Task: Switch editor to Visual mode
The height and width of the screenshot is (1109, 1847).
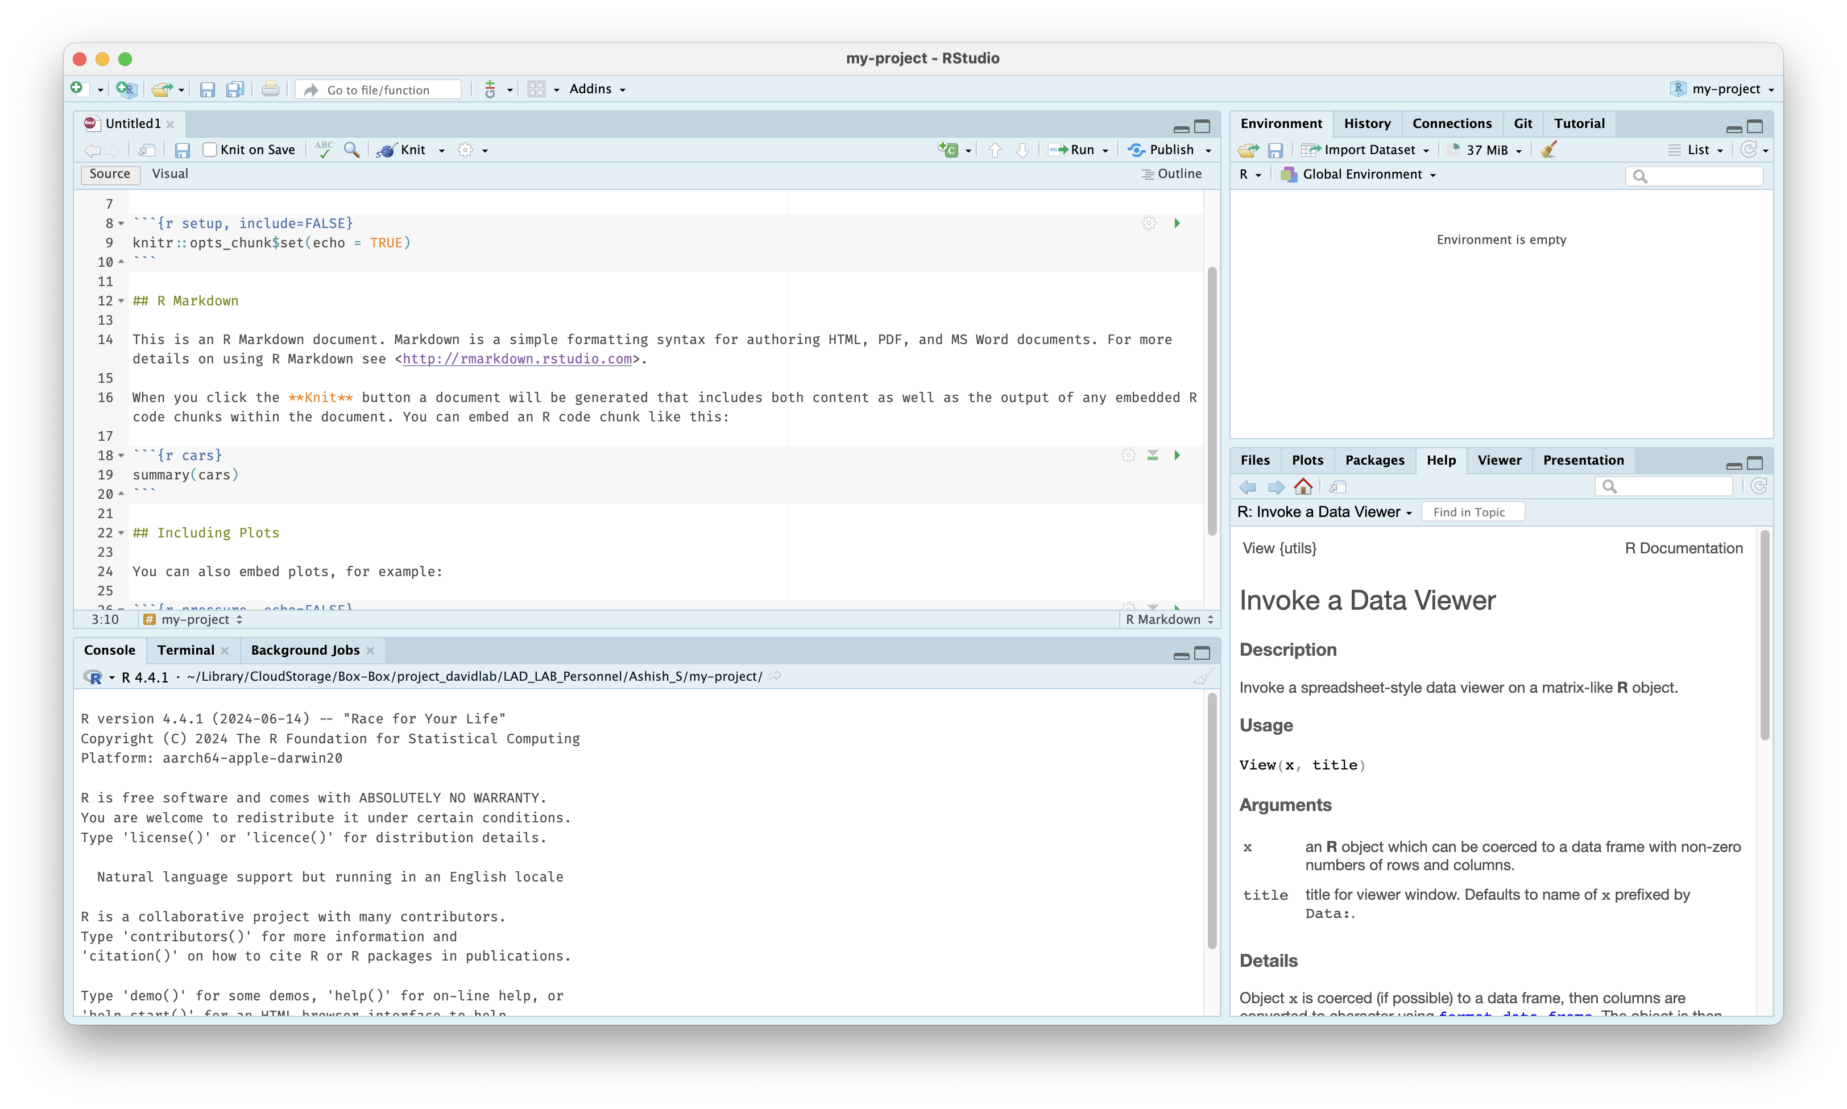Action: point(171,173)
